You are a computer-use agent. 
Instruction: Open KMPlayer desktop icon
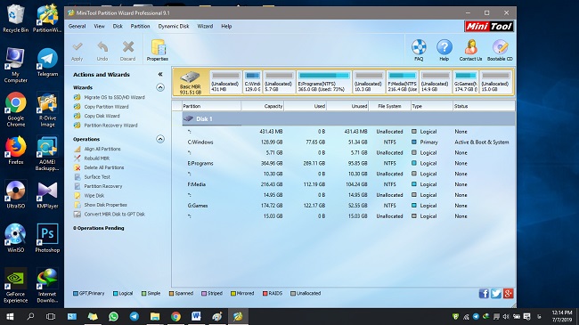[x=47, y=194]
